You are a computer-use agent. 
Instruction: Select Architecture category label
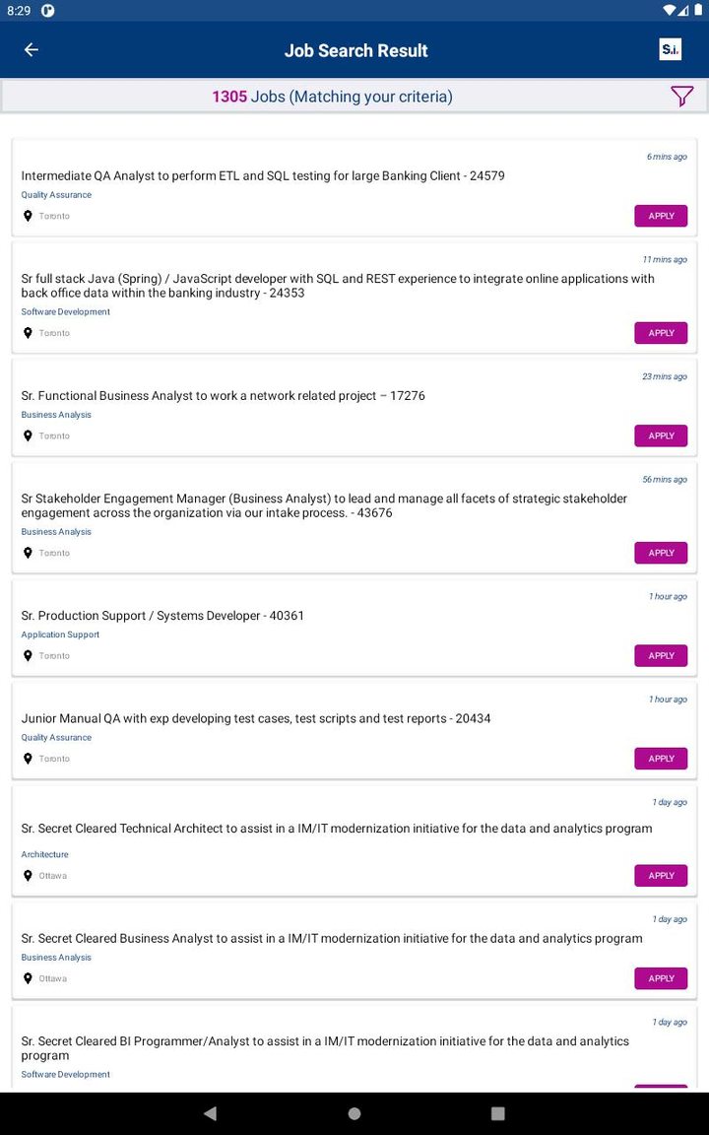coord(45,855)
